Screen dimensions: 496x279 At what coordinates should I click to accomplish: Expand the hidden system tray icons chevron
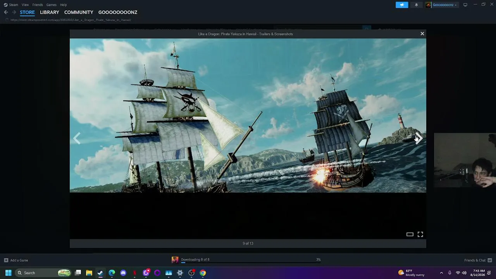(441, 273)
